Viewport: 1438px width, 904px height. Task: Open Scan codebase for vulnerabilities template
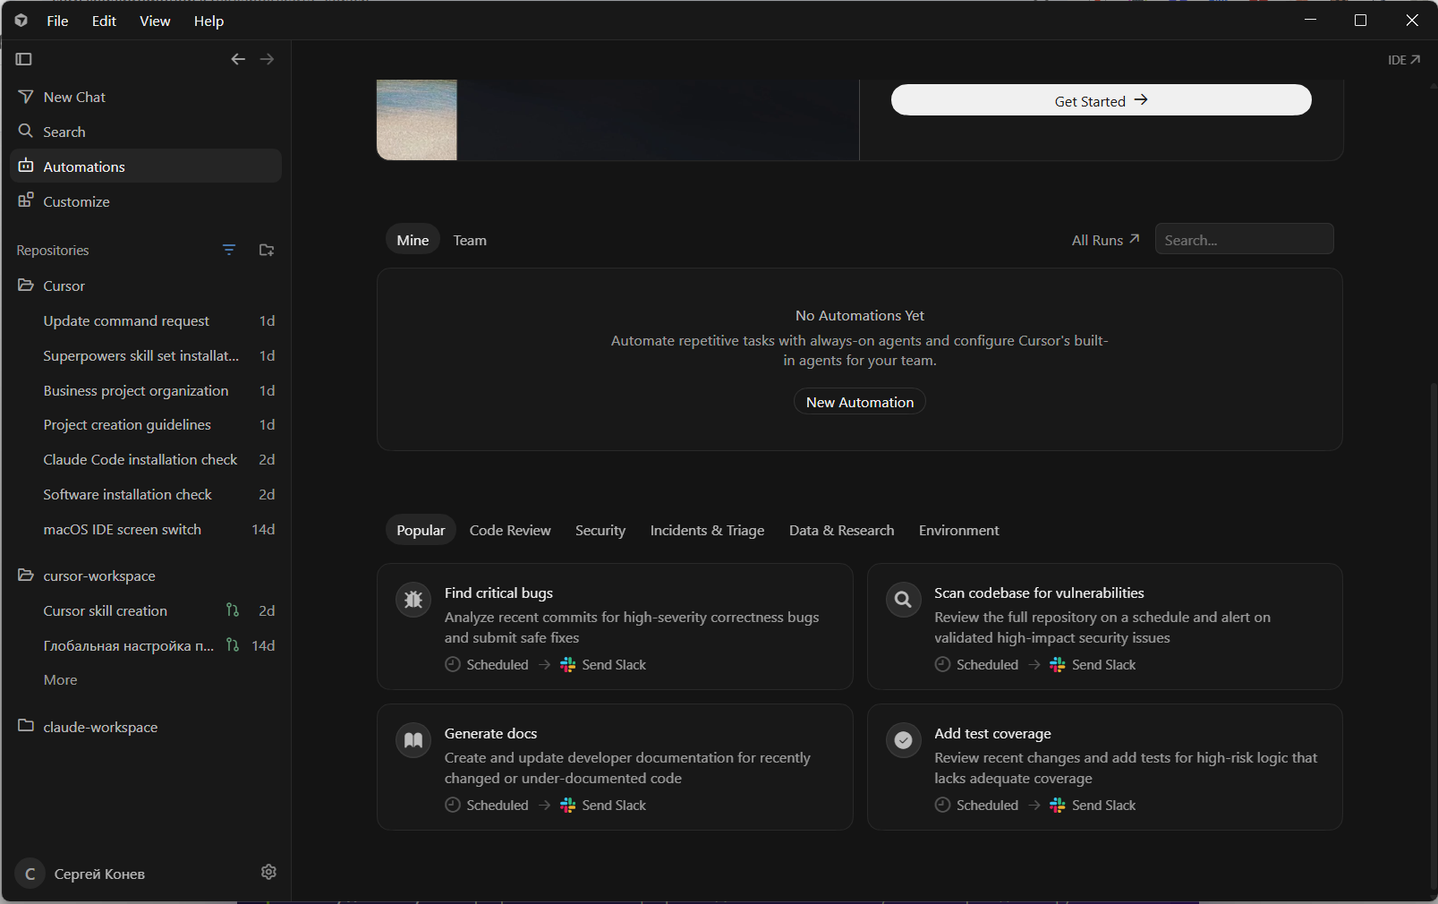click(1105, 627)
